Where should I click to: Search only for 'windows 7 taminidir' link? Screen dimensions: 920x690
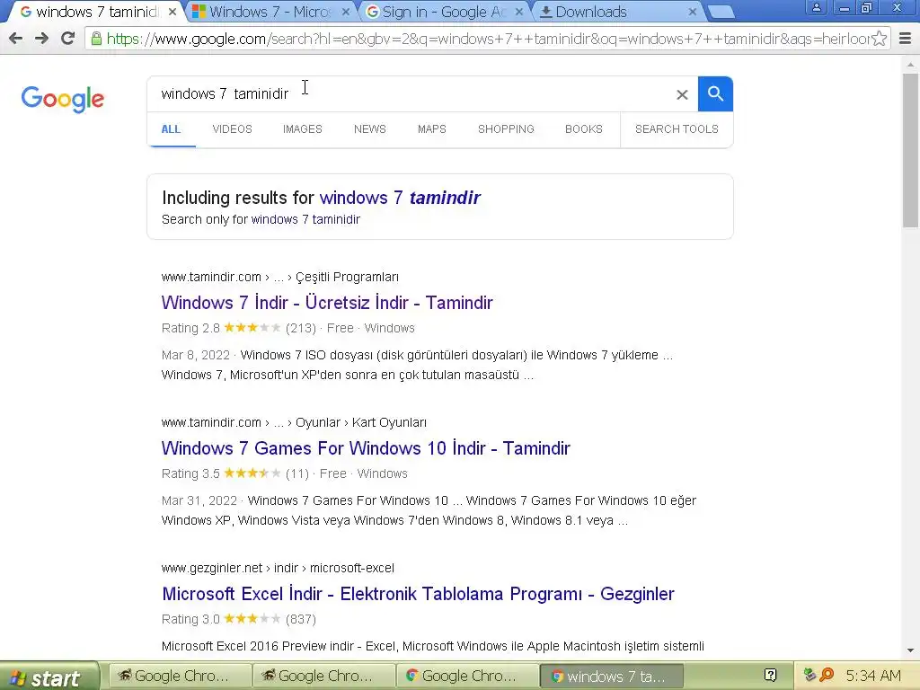(305, 219)
